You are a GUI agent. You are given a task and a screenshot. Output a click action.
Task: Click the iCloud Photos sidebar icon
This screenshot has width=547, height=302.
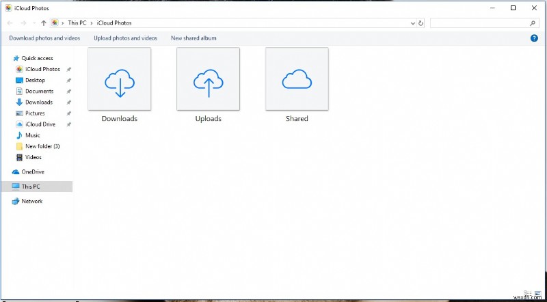pos(20,69)
